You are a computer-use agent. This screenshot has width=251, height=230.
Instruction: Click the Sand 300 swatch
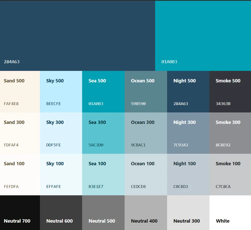20,133
